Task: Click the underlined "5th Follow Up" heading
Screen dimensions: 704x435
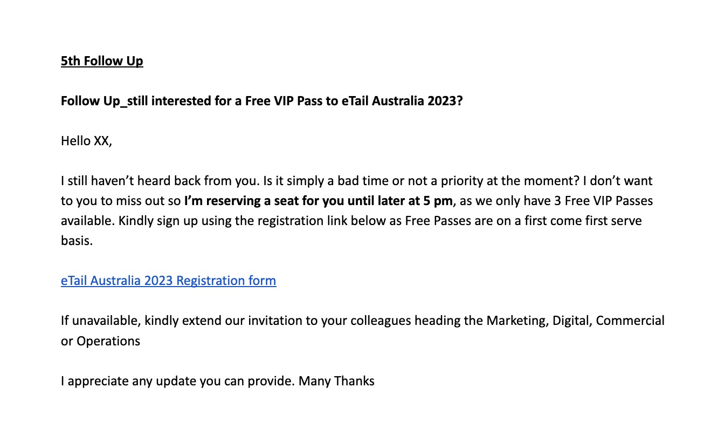Action: [x=102, y=61]
